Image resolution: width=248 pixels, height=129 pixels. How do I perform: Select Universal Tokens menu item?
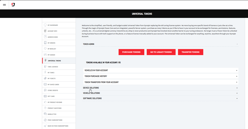tap(59, 61)
